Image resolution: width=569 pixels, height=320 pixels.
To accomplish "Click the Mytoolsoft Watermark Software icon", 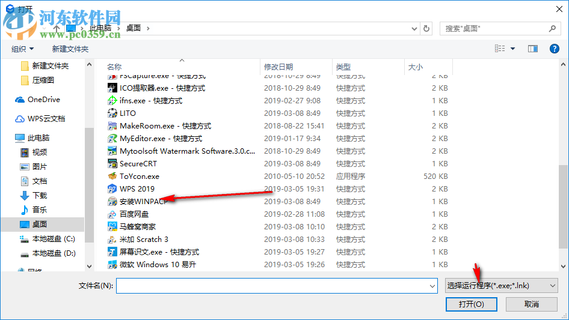I will [112, 151].
